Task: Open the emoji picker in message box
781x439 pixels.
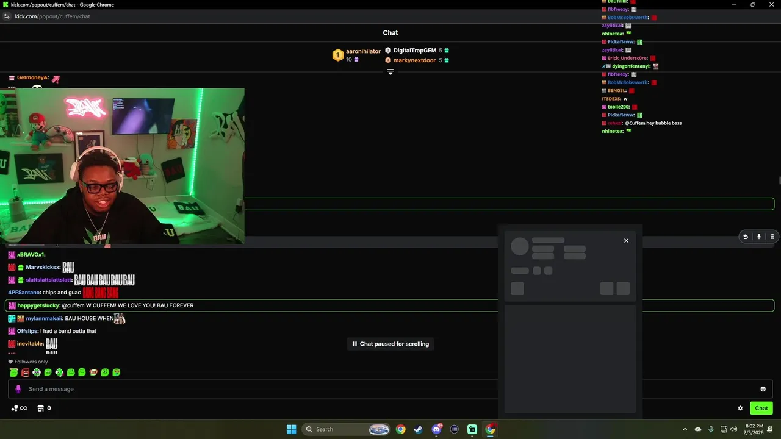Action: (763, 389)
